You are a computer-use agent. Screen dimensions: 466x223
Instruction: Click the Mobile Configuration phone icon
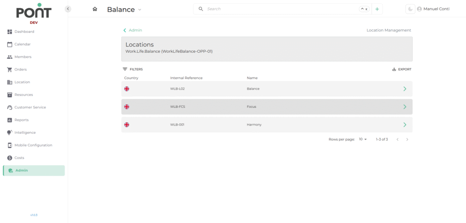pos(10,145)
